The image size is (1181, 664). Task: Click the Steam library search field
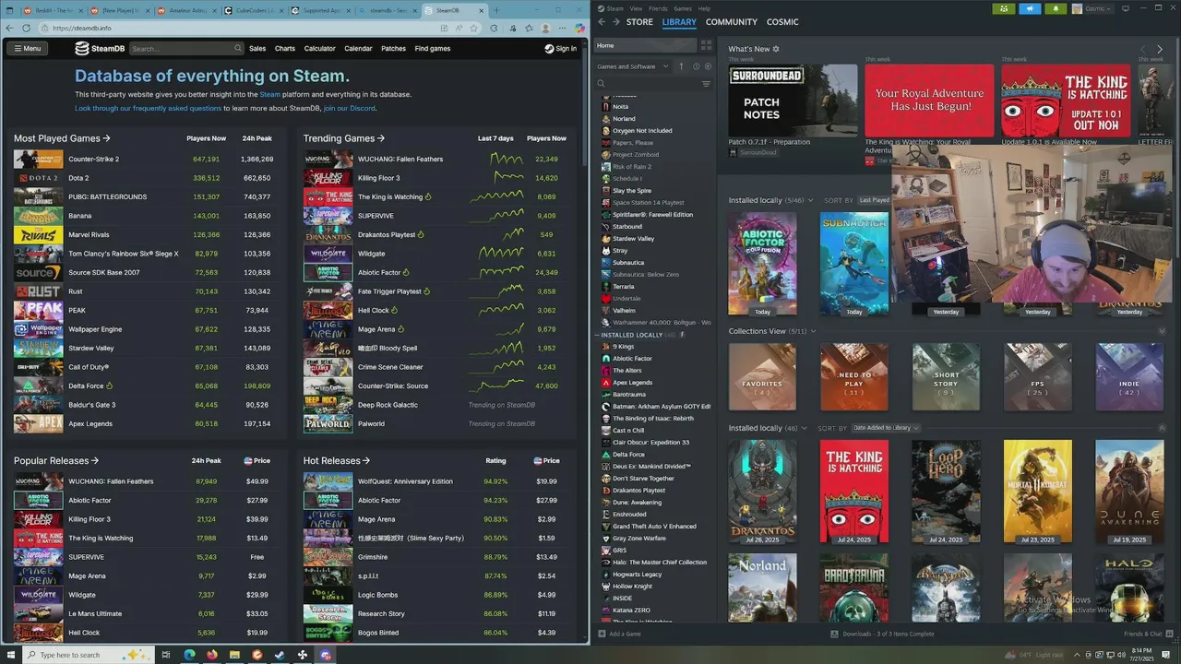[652, 84]
